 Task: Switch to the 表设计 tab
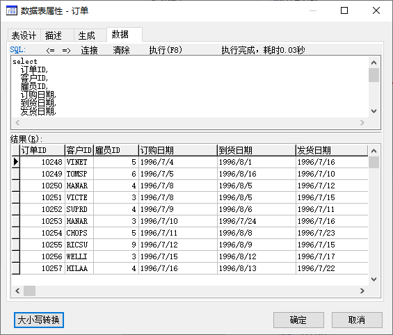pyautogui.click(x=24, y=35)
